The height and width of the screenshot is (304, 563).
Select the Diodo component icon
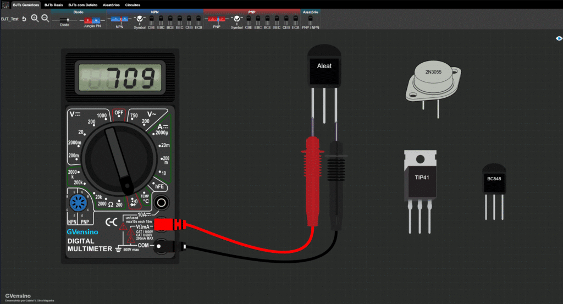(x=64, y=20)
